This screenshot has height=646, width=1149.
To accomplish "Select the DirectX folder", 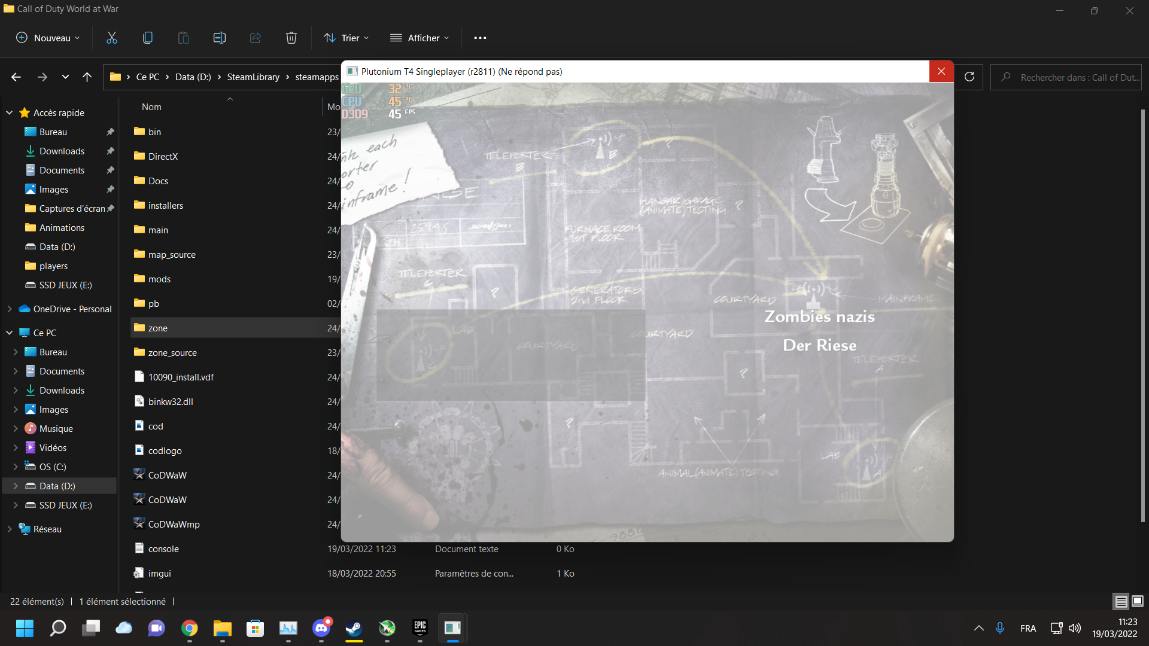I will 163,156.
